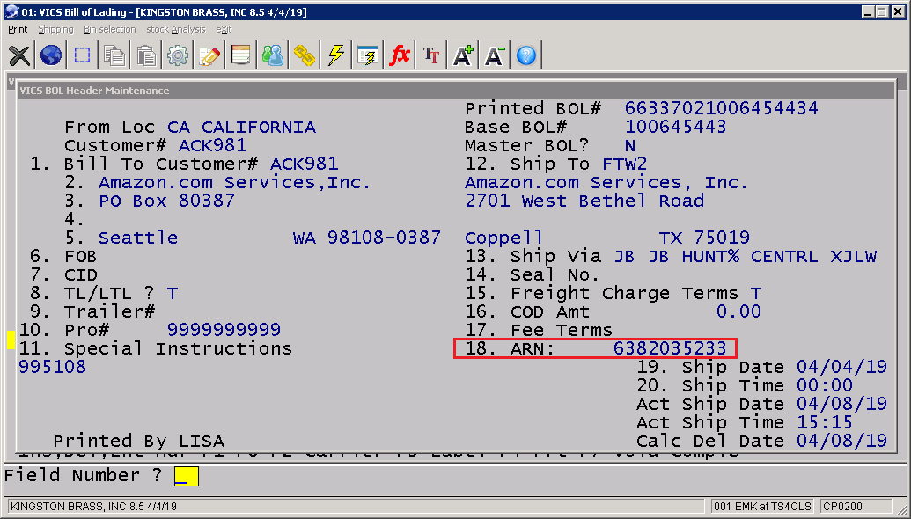This screenshot has height=519, width=911.
Task: Open the blue globe toolbar icon
Action: tap(51, 55)
